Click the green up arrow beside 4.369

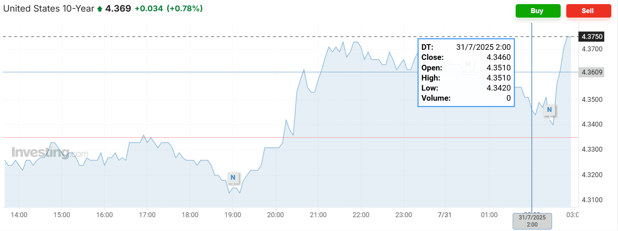pos(100,9)
